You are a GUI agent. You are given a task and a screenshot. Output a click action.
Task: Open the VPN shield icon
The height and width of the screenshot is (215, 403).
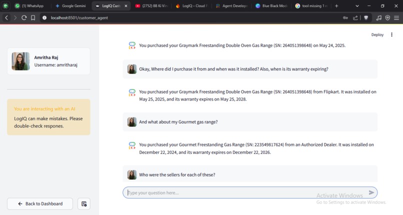[x=387, y=17]
